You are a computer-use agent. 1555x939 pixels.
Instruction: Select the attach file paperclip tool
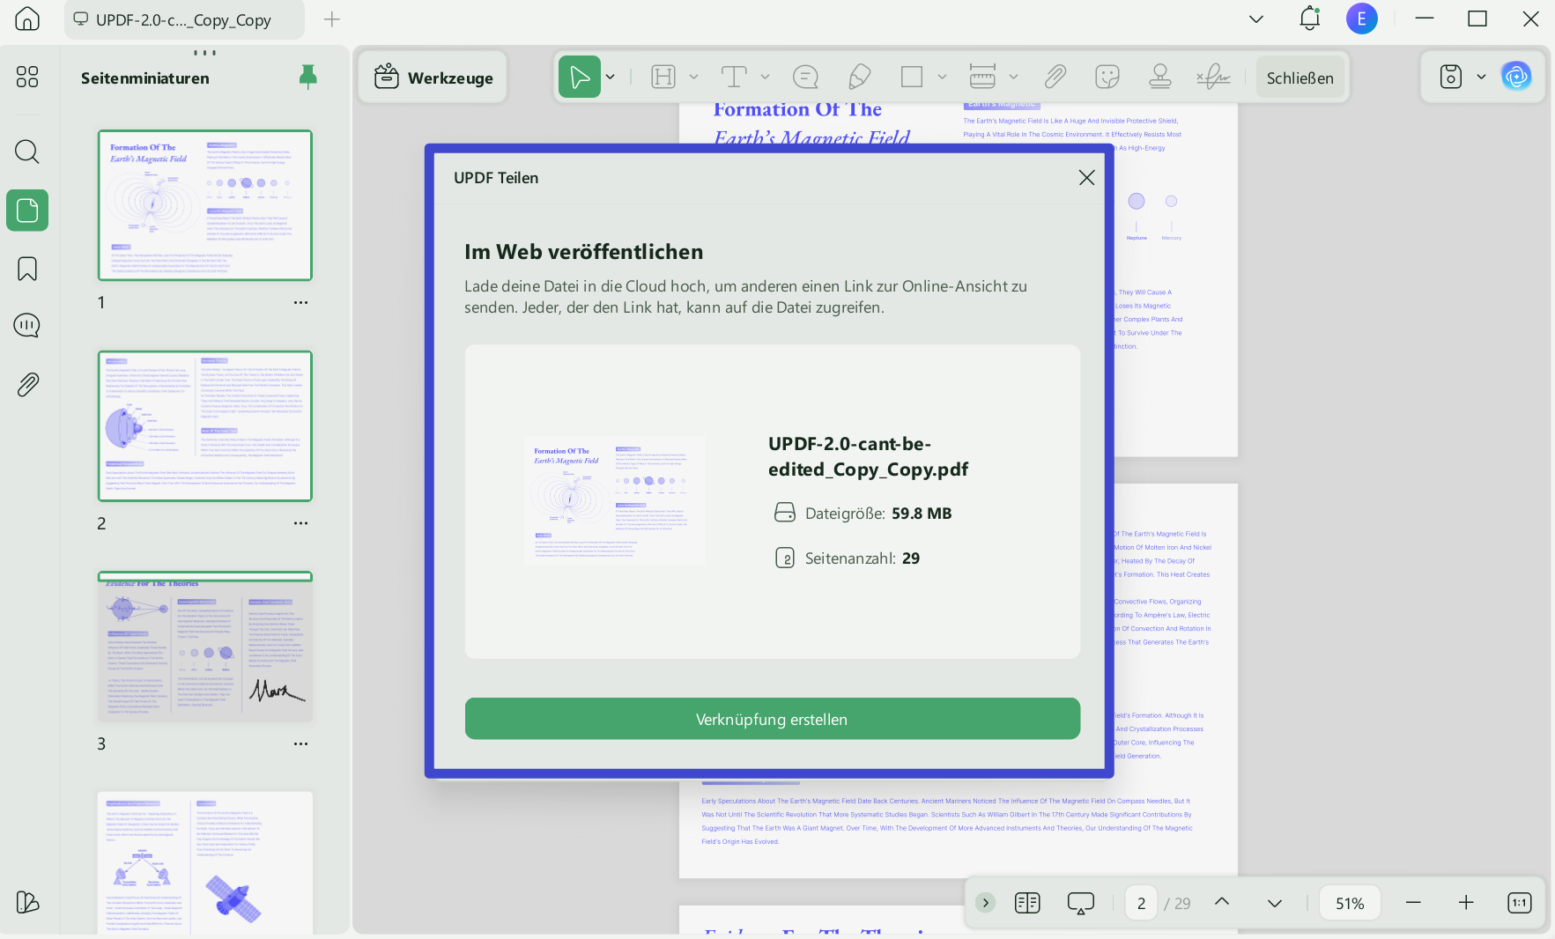[1055, 78]
